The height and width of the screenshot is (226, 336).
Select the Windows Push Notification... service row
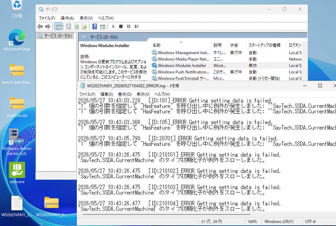(227, 72)
